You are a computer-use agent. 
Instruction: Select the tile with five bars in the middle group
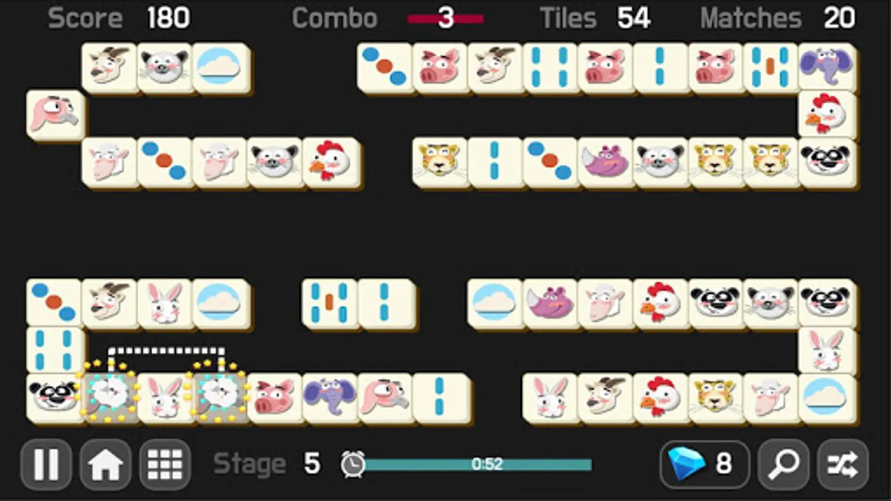pos(330,303)
